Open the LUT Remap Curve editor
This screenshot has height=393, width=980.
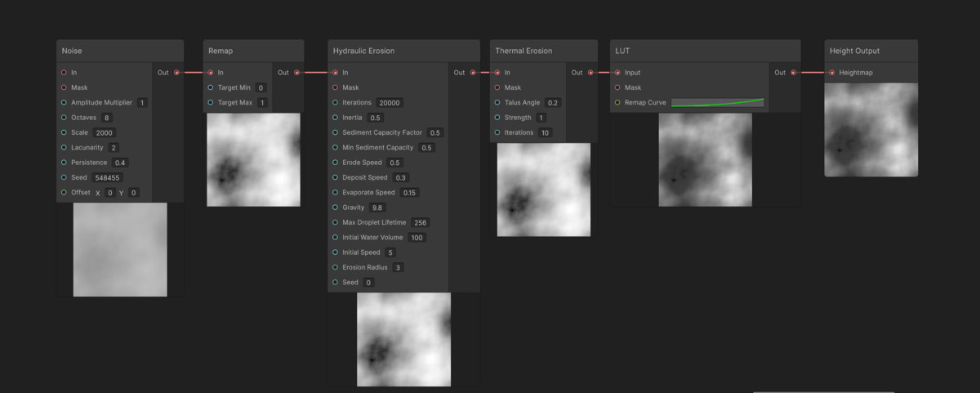click(718, 103)
